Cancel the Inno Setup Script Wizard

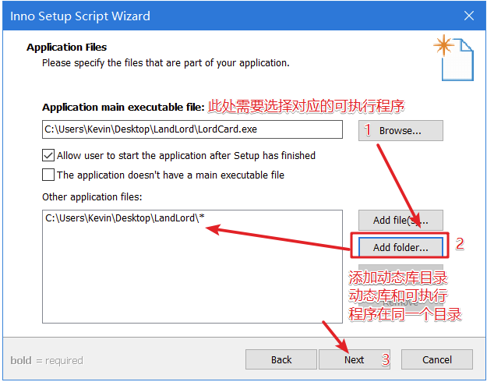coord(437,359)
